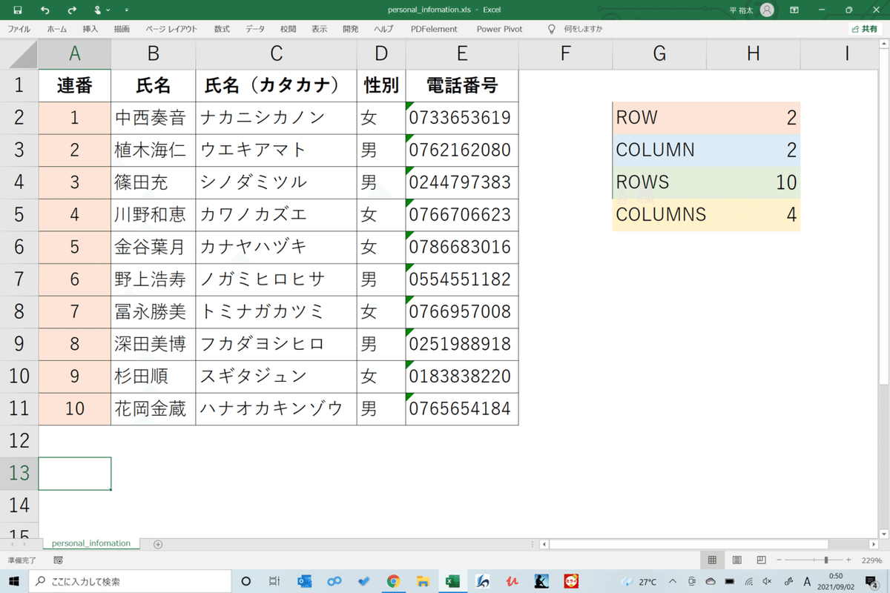Add a new sheet with plus icon

tap(158, 544)
